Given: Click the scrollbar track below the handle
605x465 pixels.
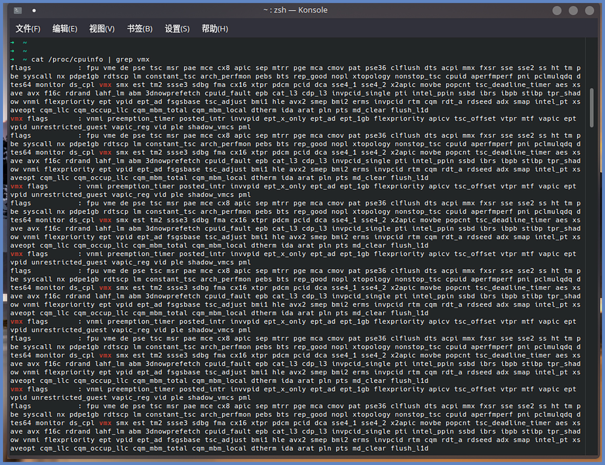Looking at the screenshot, I should 591,271.
